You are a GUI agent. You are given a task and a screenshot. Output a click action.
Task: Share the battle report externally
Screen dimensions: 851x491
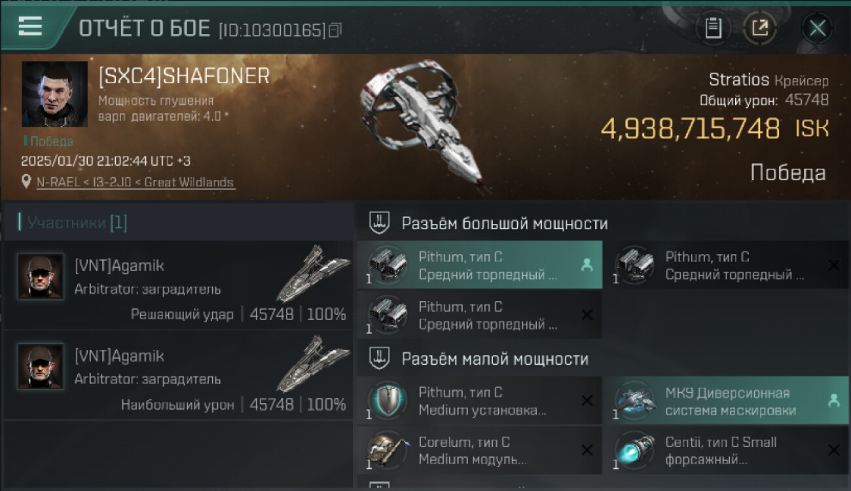[x=760, y=28]
